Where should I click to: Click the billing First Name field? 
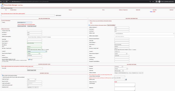[x=34, y=32]
